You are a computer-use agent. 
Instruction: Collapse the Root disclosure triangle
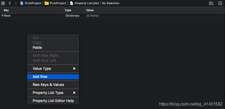(2, 16)
